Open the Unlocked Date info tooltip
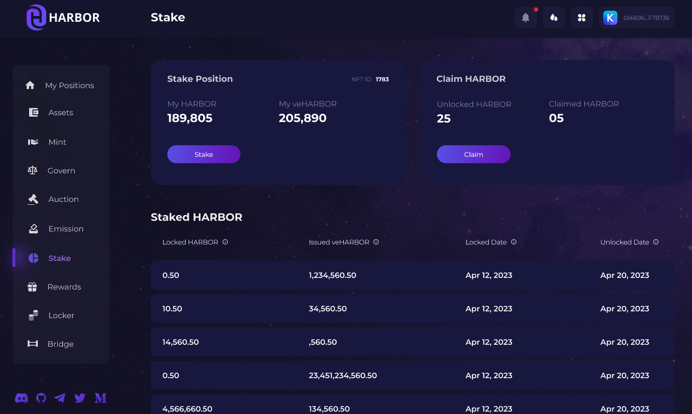Screen dimensions: 692x414 (656, 242)
